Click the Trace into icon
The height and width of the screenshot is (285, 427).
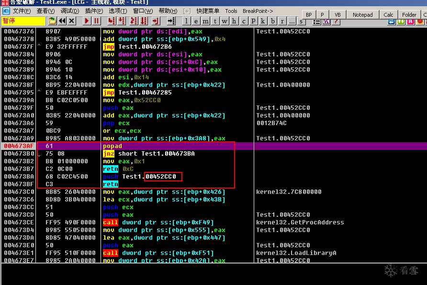point(134,21)
